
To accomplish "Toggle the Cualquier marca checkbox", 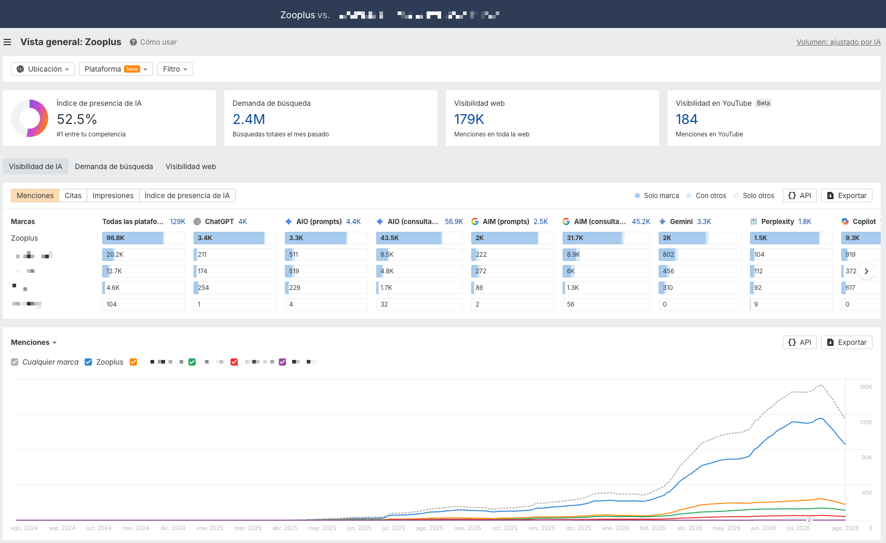I will pyautogui.click(x=15, y=362).
